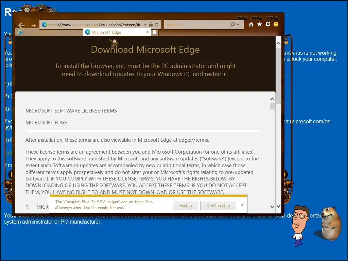Close the Microsoft Edge tab

point(147,32)
